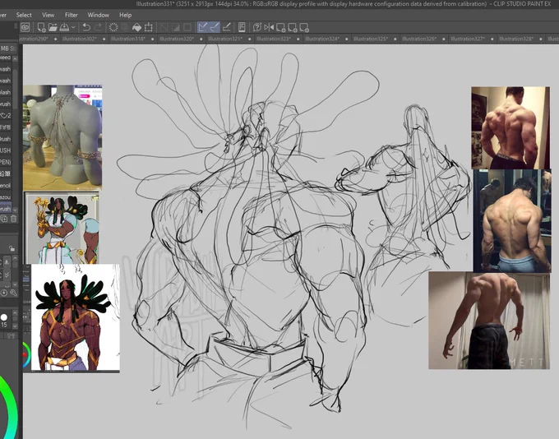
Task: Click the Open file folder icon
Action: 53,27
